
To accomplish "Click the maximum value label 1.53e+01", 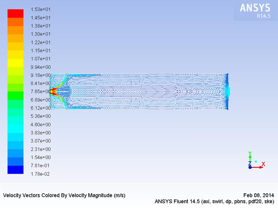I will (x=40, y=9).
